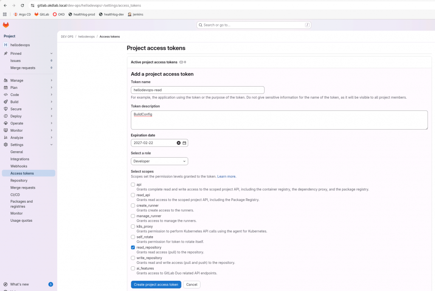Click the GitLab fox logo icon

click(6, 25)
